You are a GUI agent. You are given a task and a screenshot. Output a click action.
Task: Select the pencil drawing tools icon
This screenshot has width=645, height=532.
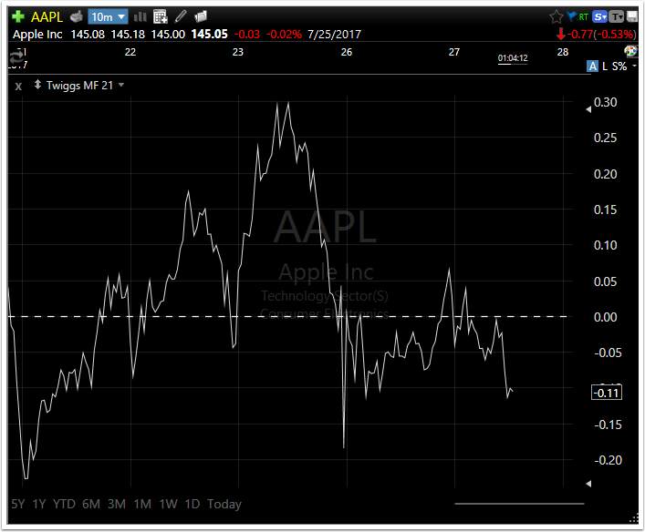(181, 16)
